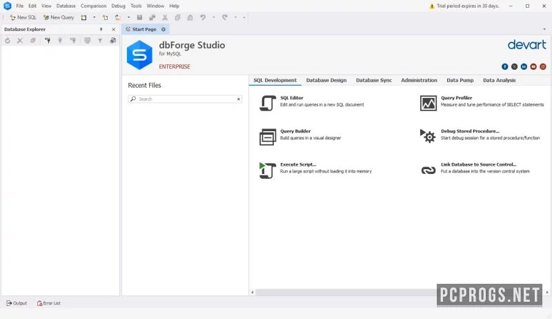Pin the Database Explorer panel
The height and width of the screenshot is (319, 552).
click(101, 29)
